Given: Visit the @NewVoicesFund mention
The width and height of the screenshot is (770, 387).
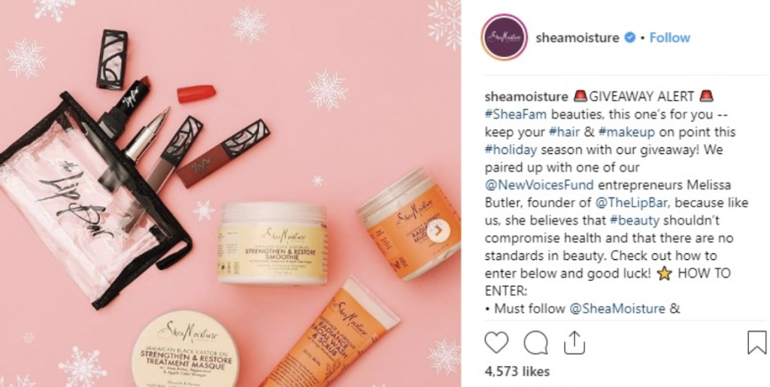Looking at the screenshot, I should (x=539, y=185).
